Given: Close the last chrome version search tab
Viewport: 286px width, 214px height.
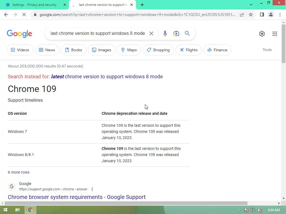Looking at the screenshot, I should coord(132,5).
